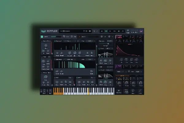Viewport: 184px width, 123px height.
Task: Open the user avatar icon
Action: 141,31
